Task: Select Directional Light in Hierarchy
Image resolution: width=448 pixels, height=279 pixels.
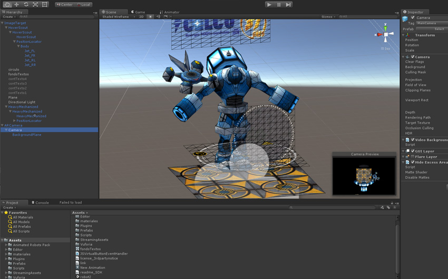Action: pyautogui.click(x=22, y=102)
